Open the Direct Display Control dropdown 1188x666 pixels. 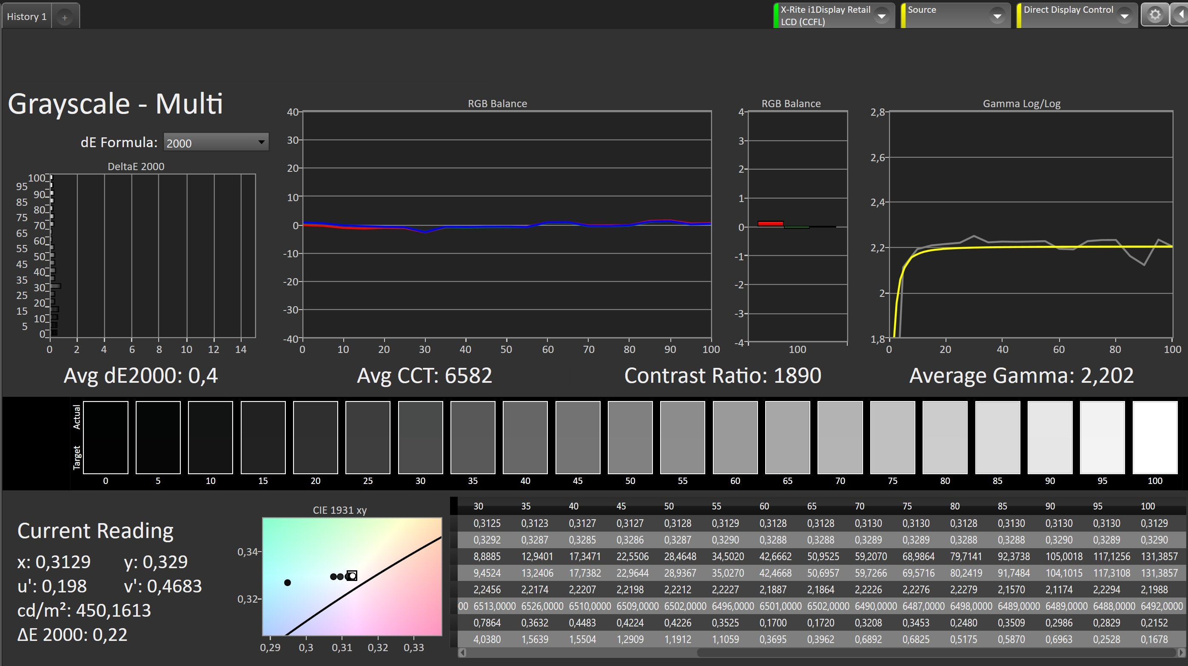[x=1124, y=16]
